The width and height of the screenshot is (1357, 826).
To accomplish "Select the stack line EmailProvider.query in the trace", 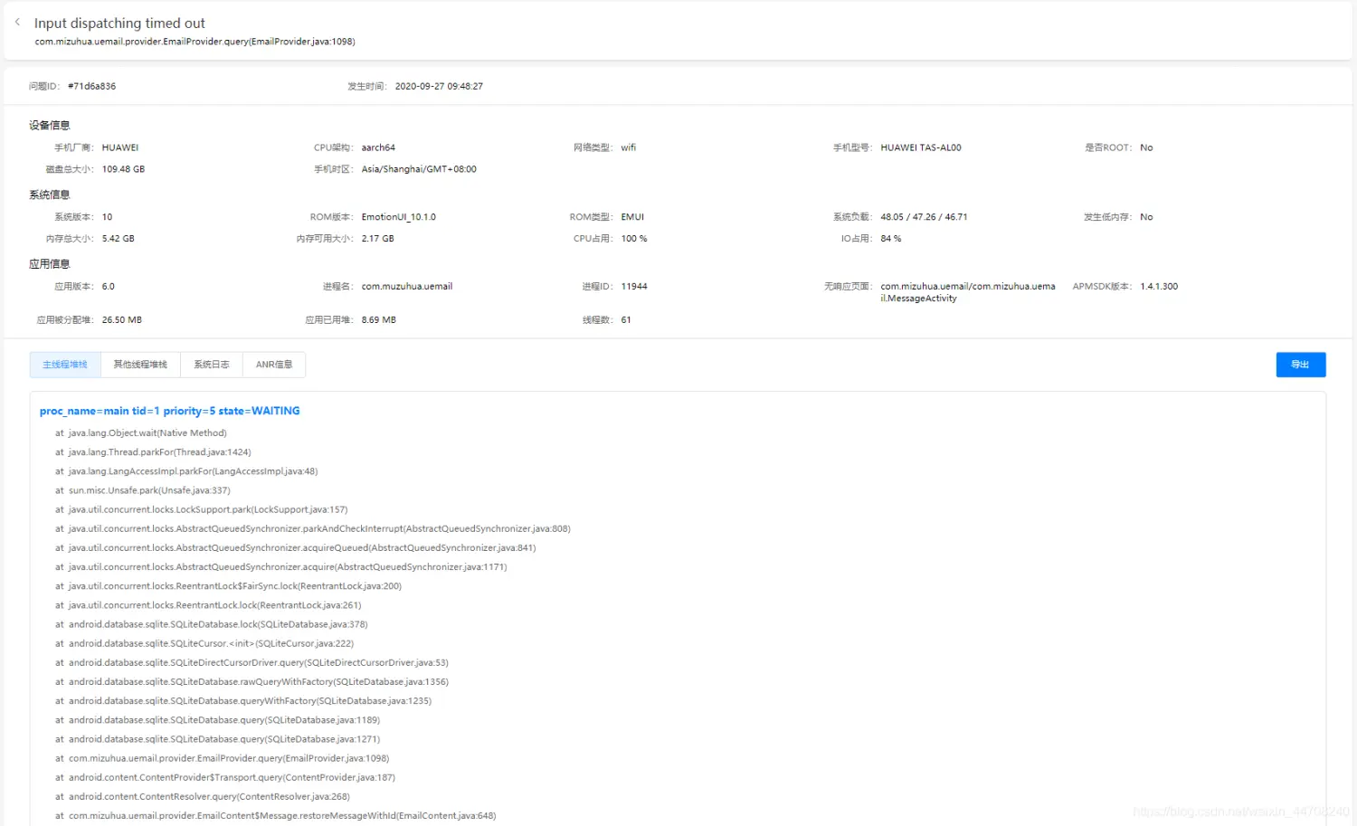I will [x=222, y=759].
